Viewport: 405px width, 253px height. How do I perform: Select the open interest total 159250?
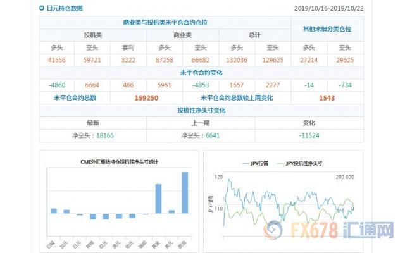(x=146, y=98)
